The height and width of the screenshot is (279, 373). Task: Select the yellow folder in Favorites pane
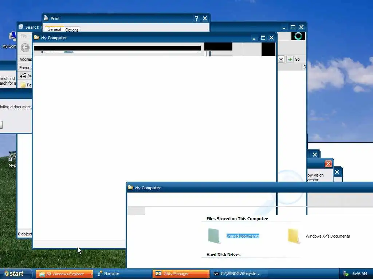click(x=23, y=85)
